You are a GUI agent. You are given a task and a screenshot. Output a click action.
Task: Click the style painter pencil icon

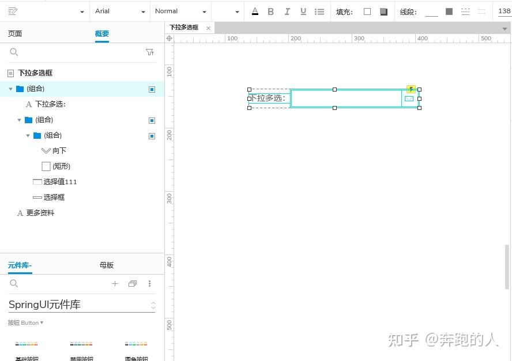[x=13, y=12]
